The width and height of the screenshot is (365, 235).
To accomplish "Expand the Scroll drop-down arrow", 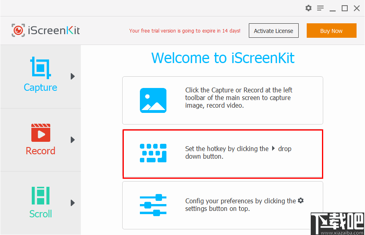I will (x=73, y=203).
